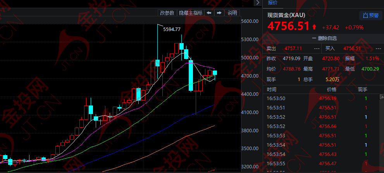The height and width of the screenshot is (173, 384).
Task: Click the 3500.00 price axis label
Action: pyautogui.click(x=250, y=149)
